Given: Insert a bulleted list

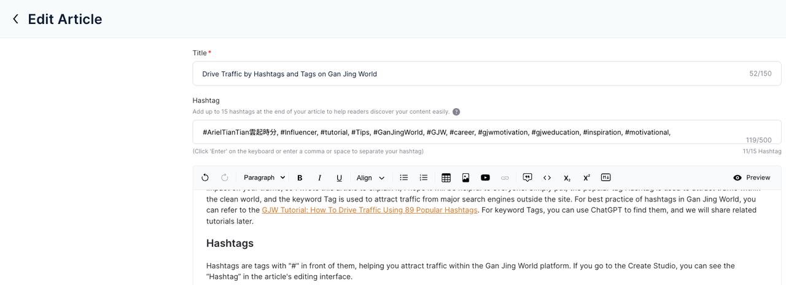Looking at the screenshot, I should pos(404,178).
